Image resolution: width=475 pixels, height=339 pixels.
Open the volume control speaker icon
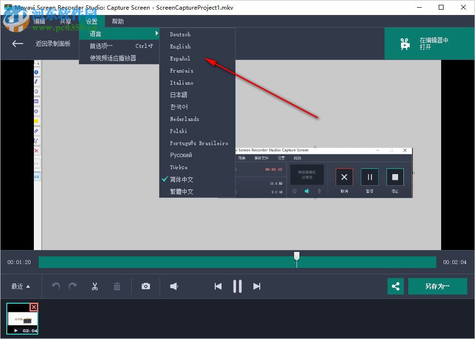pyautogui.click(x=174, y=286)
